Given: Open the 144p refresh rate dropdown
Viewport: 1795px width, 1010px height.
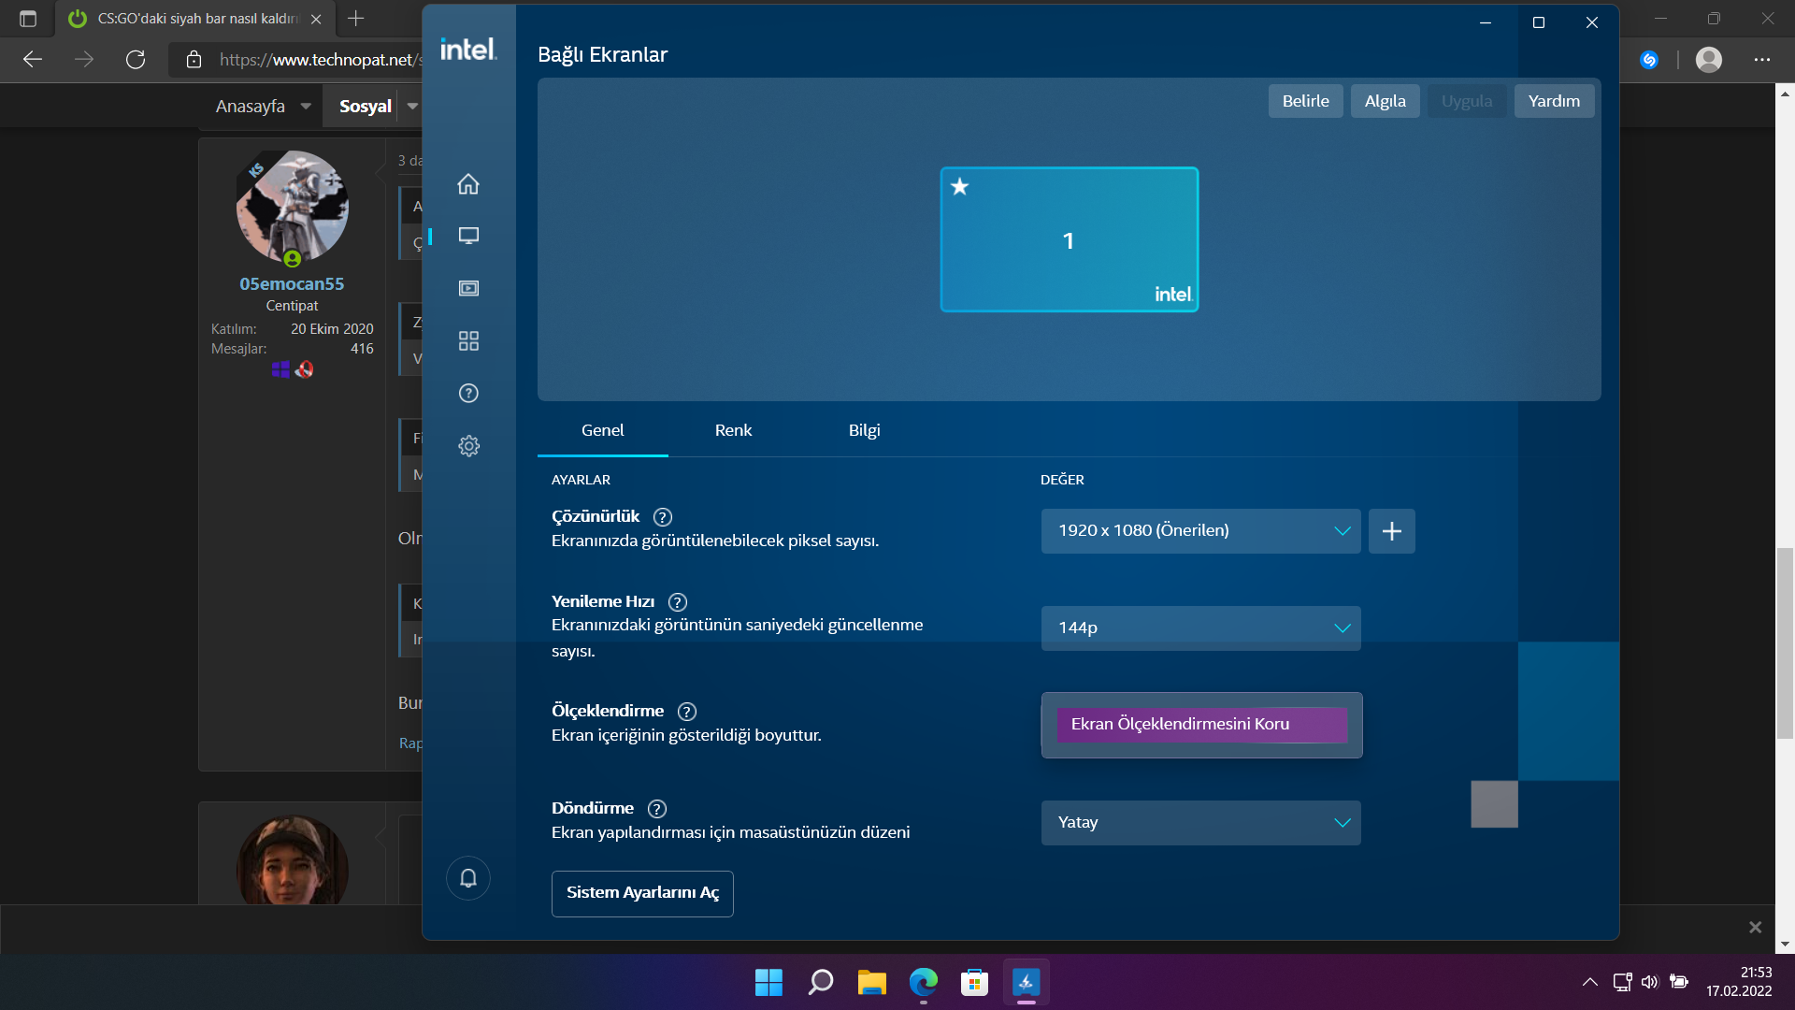Looking at the screenshot, I should (1200, 628).
